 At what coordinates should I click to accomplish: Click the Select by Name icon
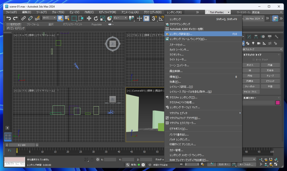67,19
